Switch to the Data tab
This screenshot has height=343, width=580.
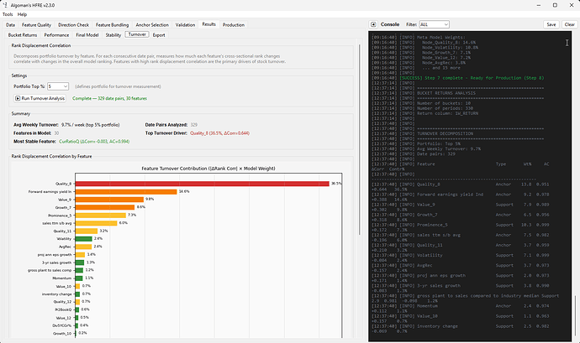[x=10, y=24]
